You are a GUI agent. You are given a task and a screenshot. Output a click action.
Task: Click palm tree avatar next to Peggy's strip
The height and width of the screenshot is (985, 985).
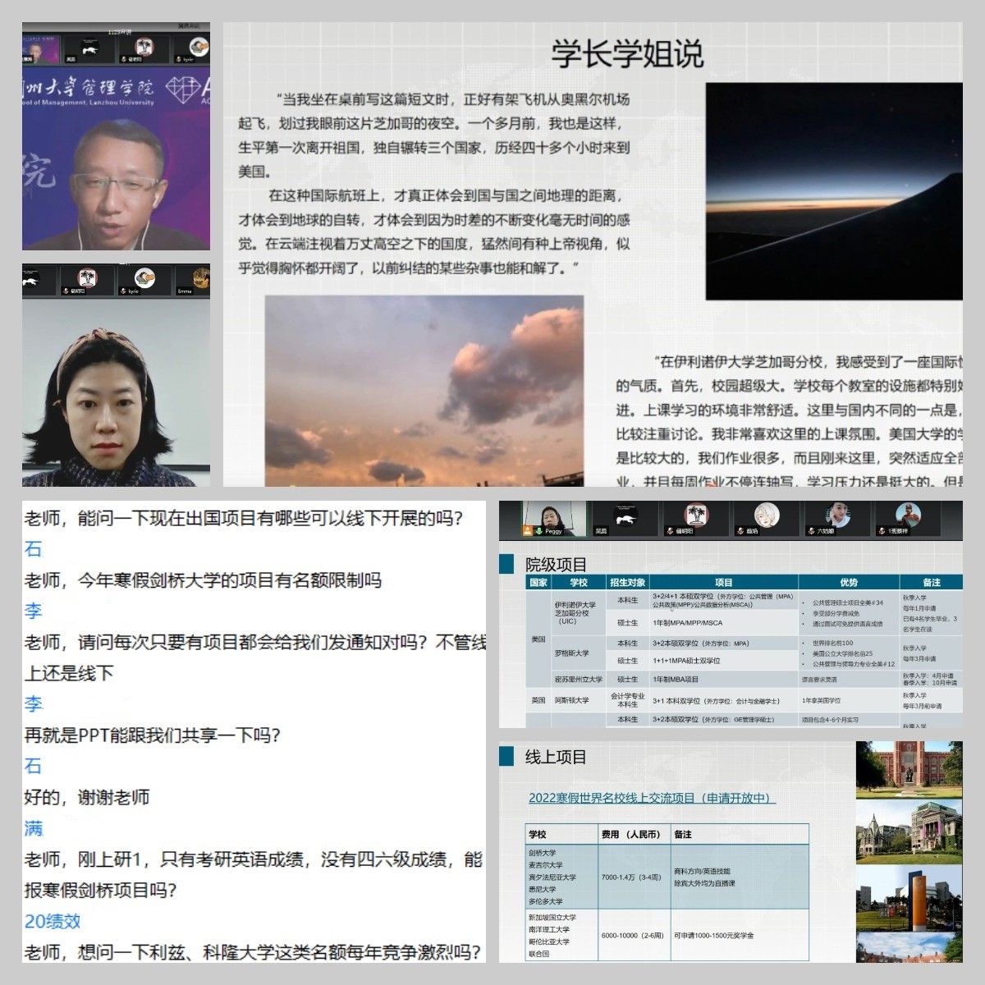pos(696,515)
